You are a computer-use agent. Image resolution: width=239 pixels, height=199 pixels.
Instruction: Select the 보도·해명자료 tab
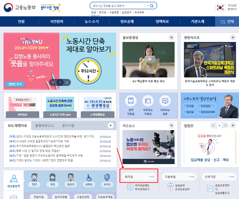point(18,126)
